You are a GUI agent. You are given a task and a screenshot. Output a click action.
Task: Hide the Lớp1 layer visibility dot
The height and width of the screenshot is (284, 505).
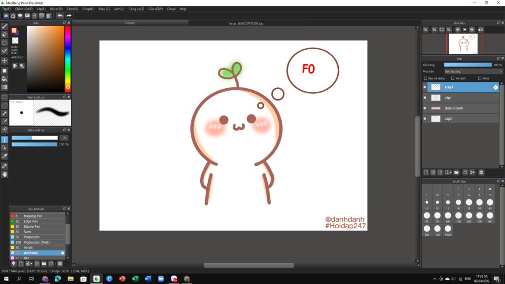tap(425, 98)
